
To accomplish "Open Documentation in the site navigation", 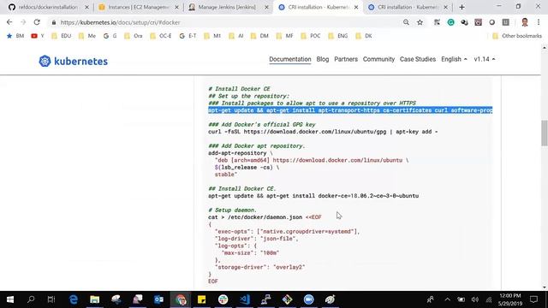I will 290,59.
